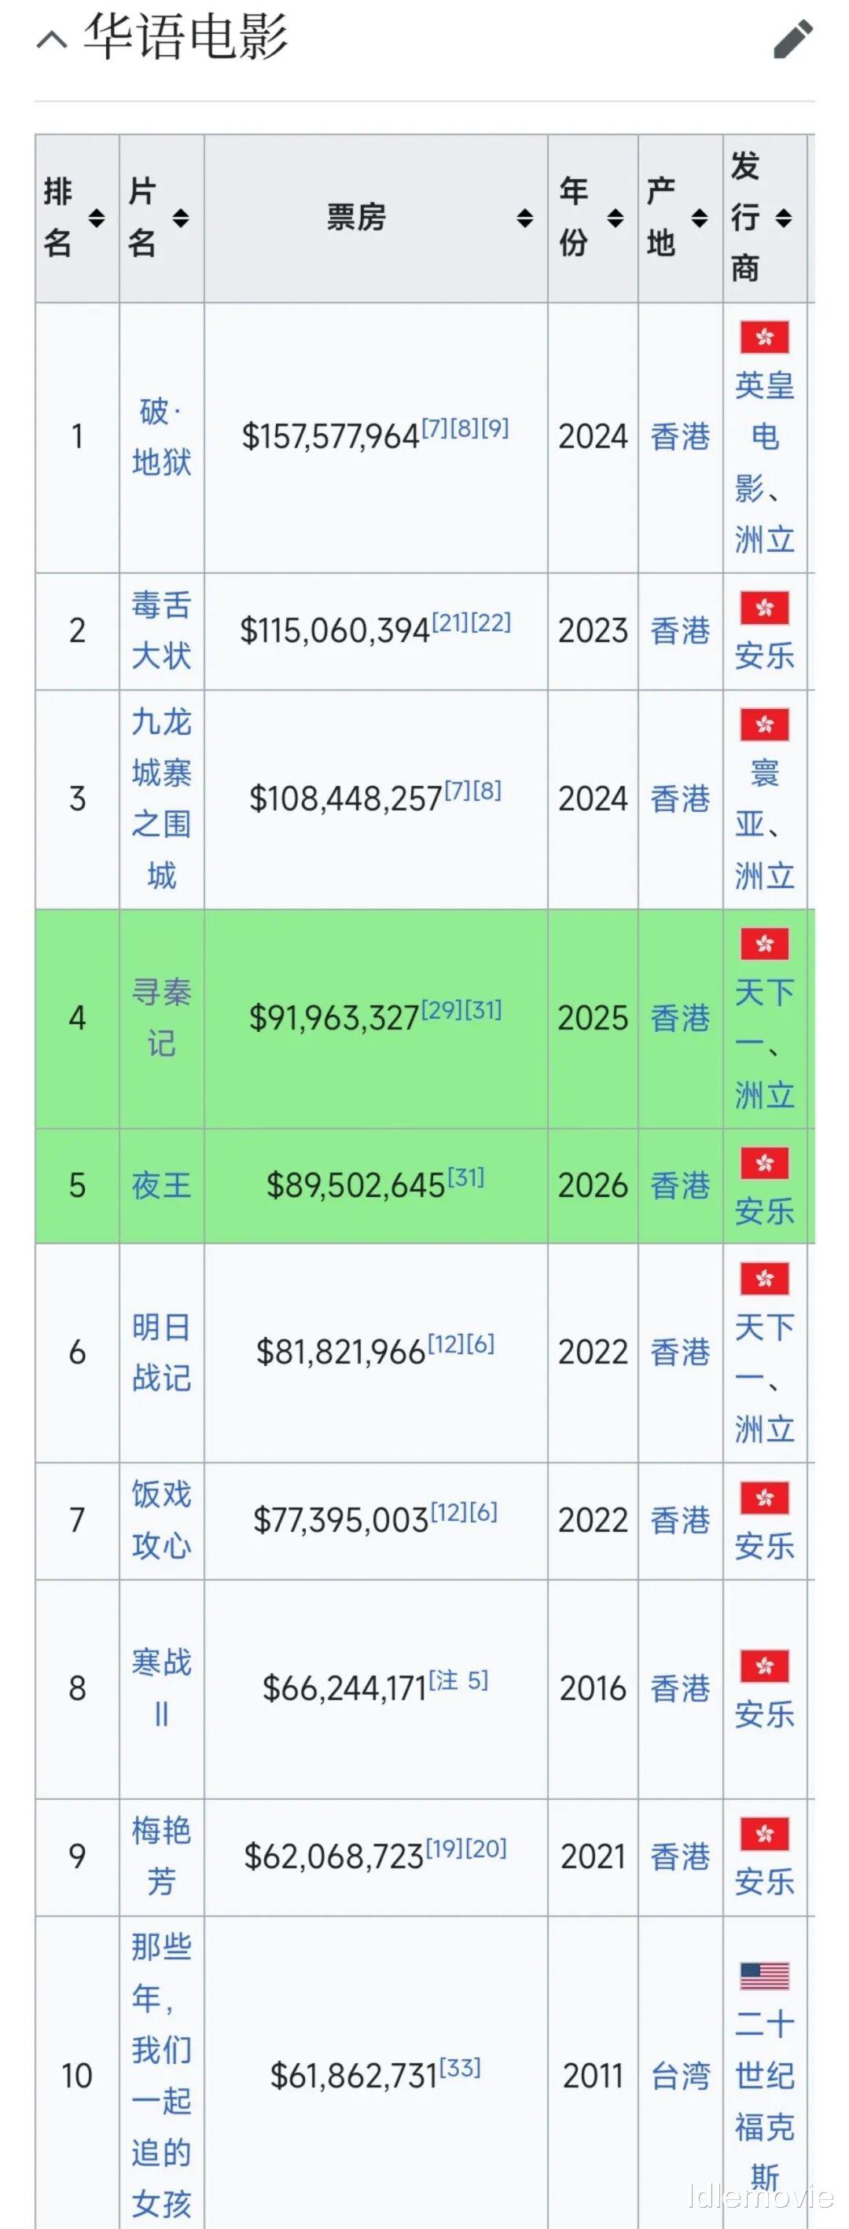Sort by 产地 column arrows

[x=700, y=218]
